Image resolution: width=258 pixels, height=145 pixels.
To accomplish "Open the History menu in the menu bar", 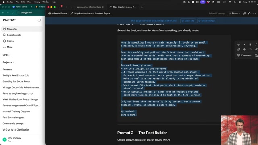I will pyautogui.click(x=37, y=2).
